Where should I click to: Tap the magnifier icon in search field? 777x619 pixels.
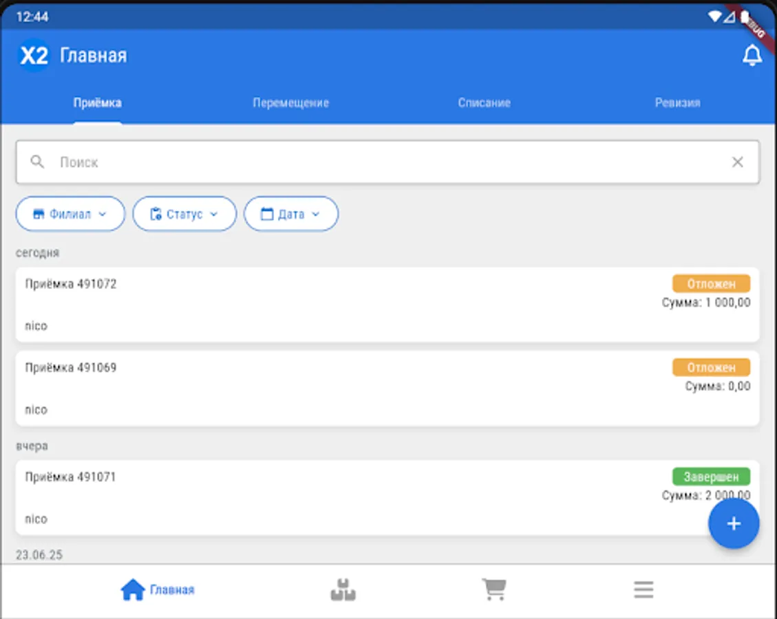tap(37, 162)
